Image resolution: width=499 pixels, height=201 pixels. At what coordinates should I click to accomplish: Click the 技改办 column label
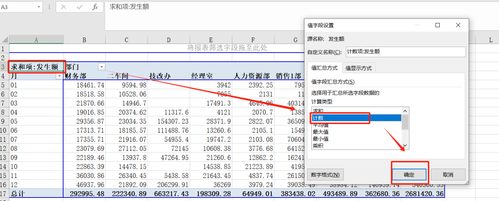tap(159, 76)
